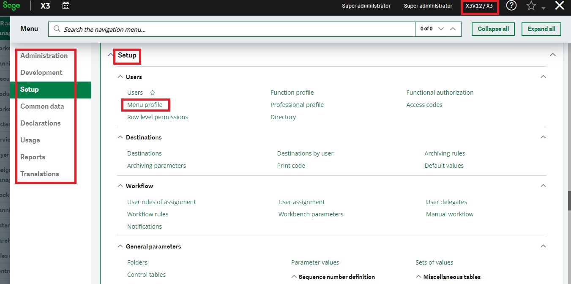571x284 pixels.
Task: Collapse the Workflow section
Action: 120,186
